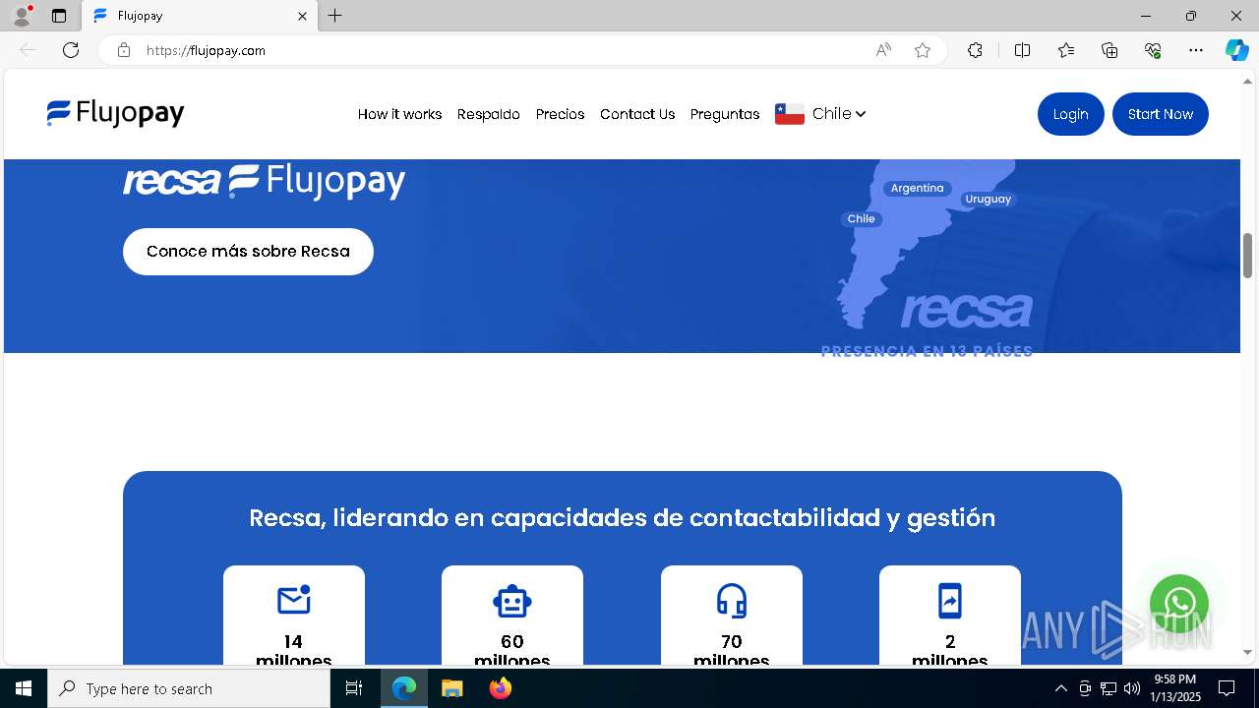Click the Chile label on the map
The image size is (1259, 708).
(x=862, y=218)
